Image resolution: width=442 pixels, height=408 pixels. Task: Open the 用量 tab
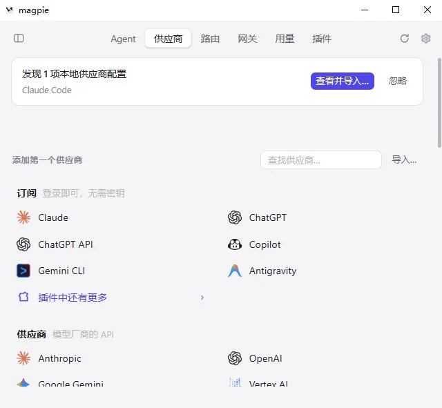pyautogui.click(x=285, y=39)
